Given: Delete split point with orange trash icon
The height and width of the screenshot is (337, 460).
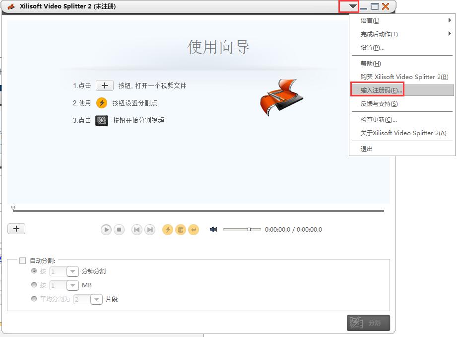Looking at the screenshot, I should pos(181,230).
